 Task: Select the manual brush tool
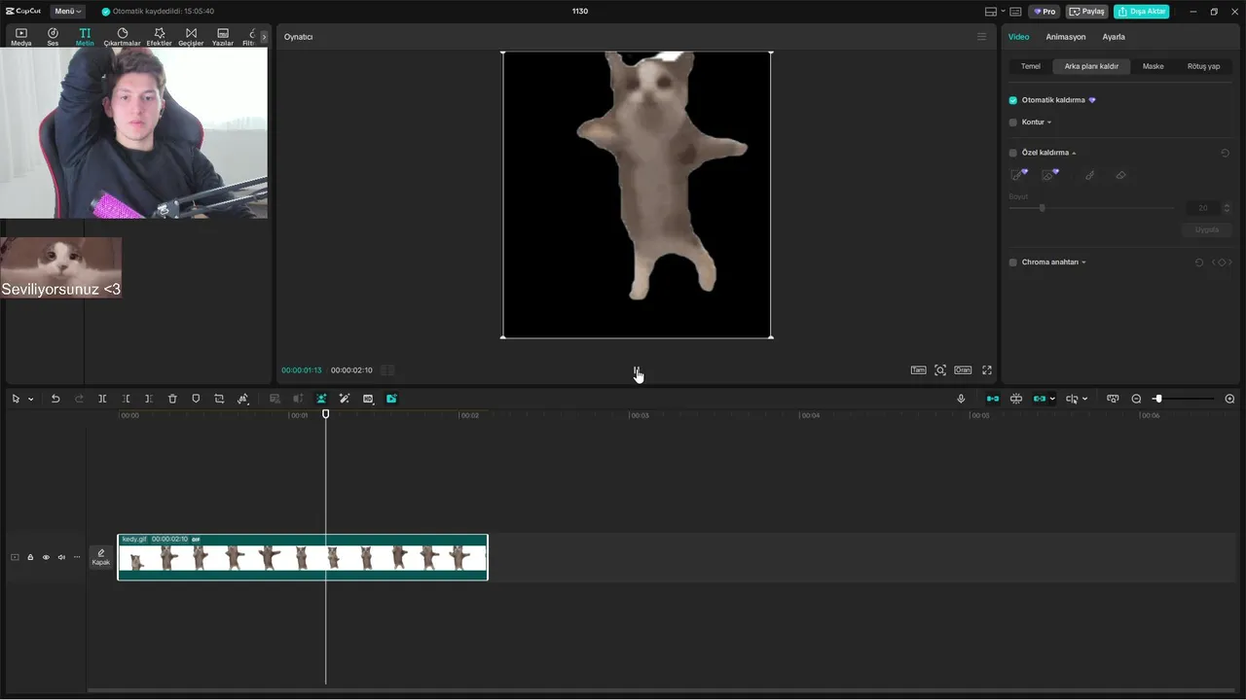point(1089,175)
